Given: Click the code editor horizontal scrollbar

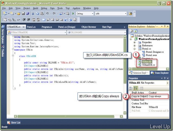Looking at the screenshot, I should 68,116.
